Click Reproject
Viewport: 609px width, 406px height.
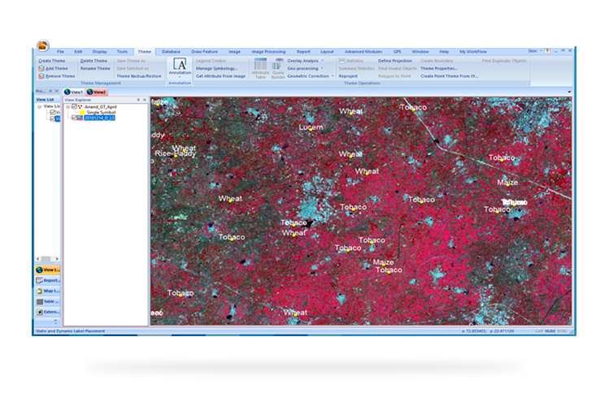[348, 76]
